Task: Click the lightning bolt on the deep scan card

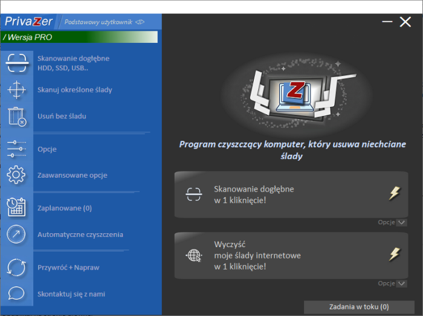Action: coord(395,193)
